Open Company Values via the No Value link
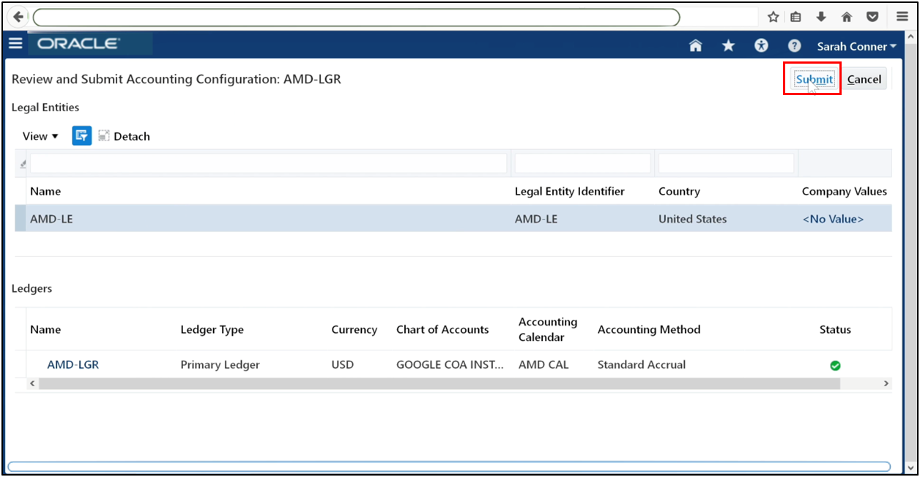The image size is (920, 477). (833, 218)
